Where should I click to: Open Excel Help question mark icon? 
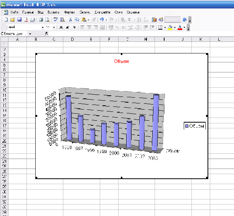185,20
